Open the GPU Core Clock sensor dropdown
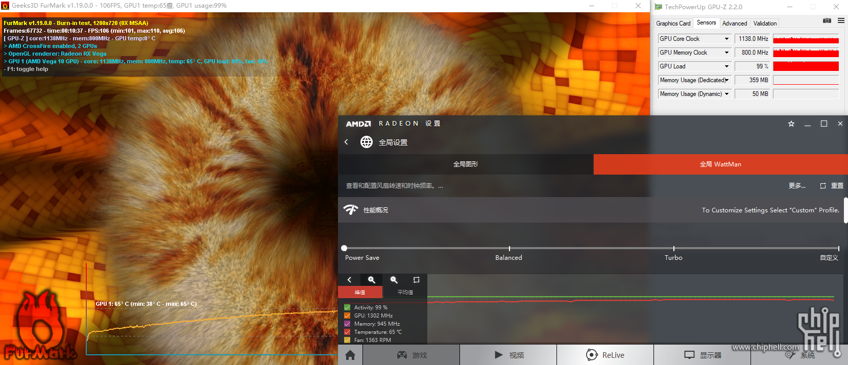848x365 pixels. tap(726, 39)
